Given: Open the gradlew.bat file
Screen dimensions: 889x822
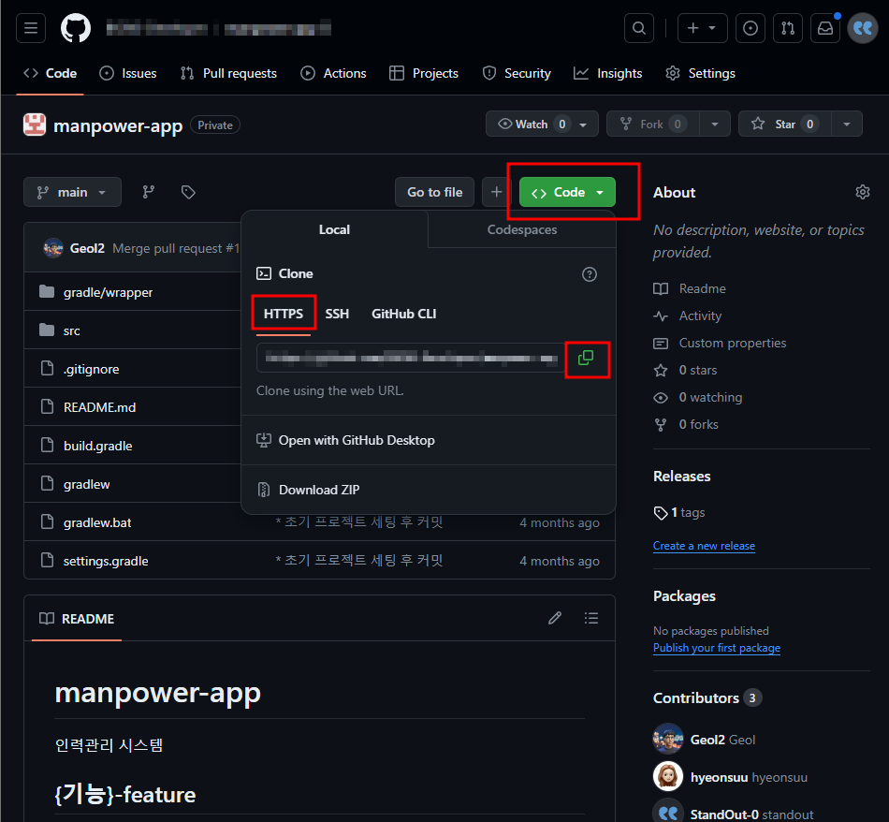Looking at the screenshot, I should click(x=97, y=522).
